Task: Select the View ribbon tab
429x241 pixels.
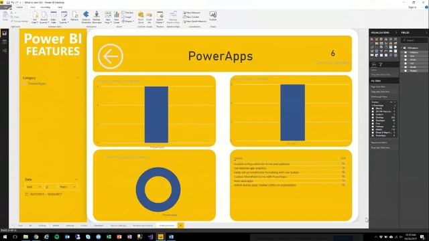Action: tap(33, 7)
